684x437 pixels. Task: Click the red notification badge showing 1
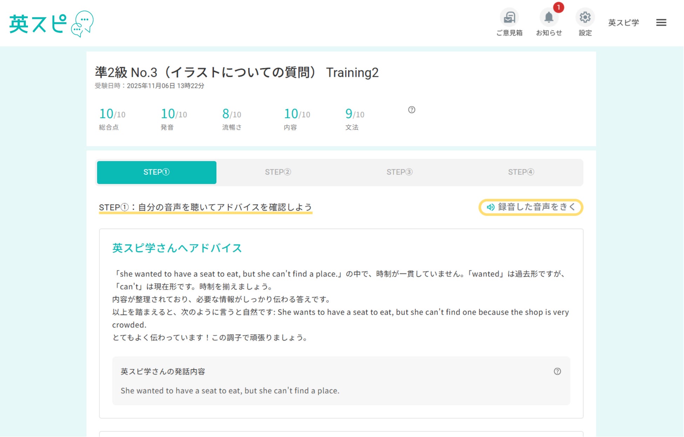pyautogui.click(x=558, y=7)
